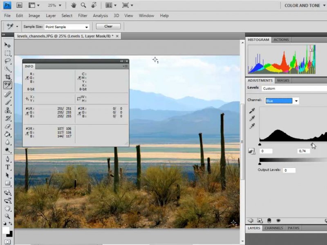Open the Sample Size dropdown
327x245 pixels.
[x=67, y=27]
